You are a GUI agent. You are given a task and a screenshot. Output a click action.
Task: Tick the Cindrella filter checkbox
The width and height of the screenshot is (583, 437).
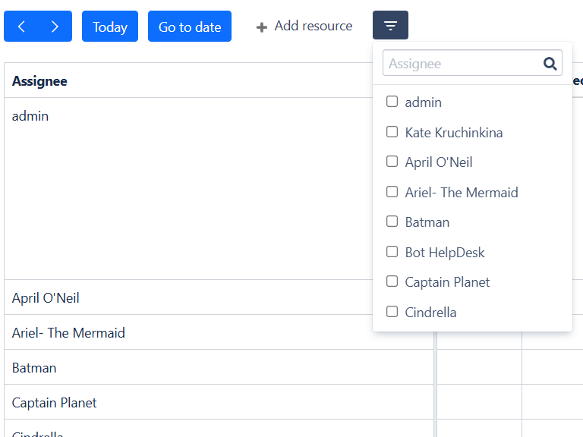coord(392,312)
